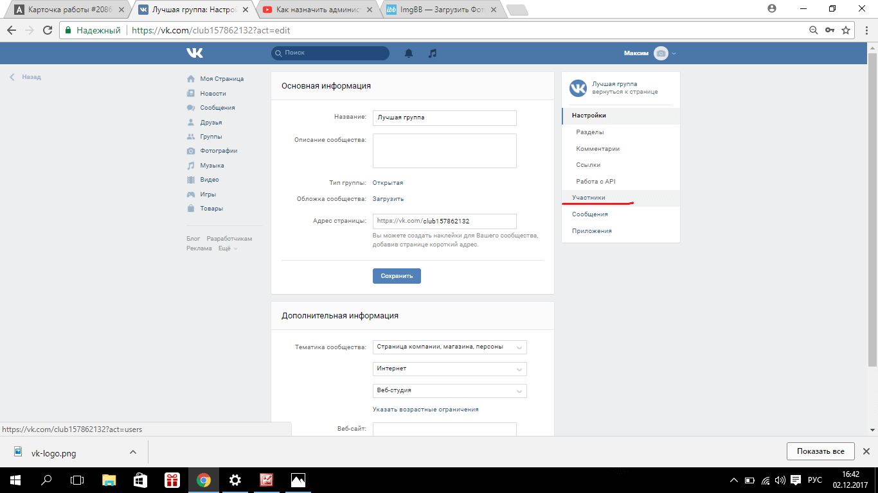Open Работа с API section
Image resolution: width=878 pixels, height=493 pixels.
(620, 182)
